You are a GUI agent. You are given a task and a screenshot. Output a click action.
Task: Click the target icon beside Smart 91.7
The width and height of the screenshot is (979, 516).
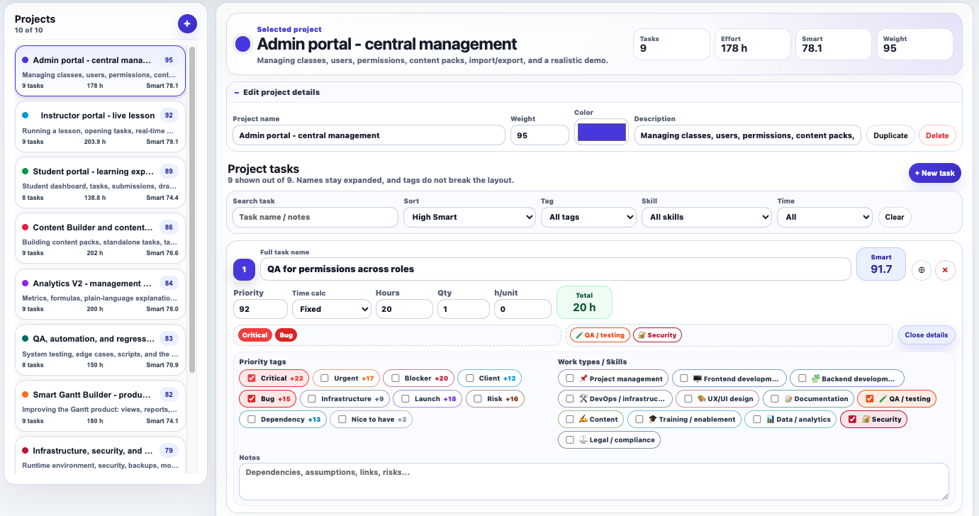pos(921,270)
